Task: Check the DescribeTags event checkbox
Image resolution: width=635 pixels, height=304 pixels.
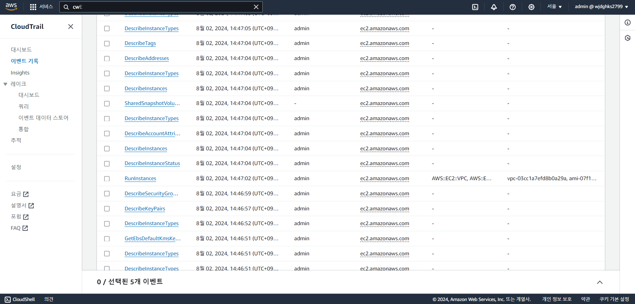Action: [107, 44]
